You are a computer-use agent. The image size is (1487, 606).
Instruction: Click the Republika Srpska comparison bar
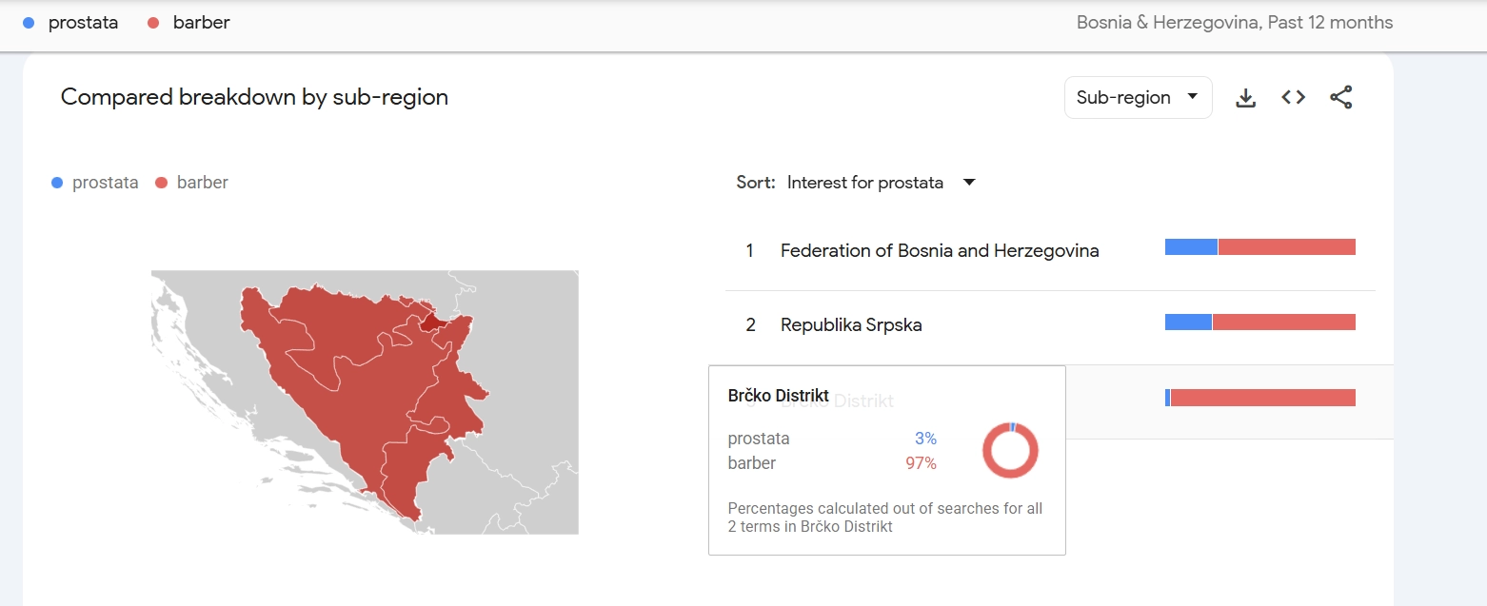[1259, 322]
